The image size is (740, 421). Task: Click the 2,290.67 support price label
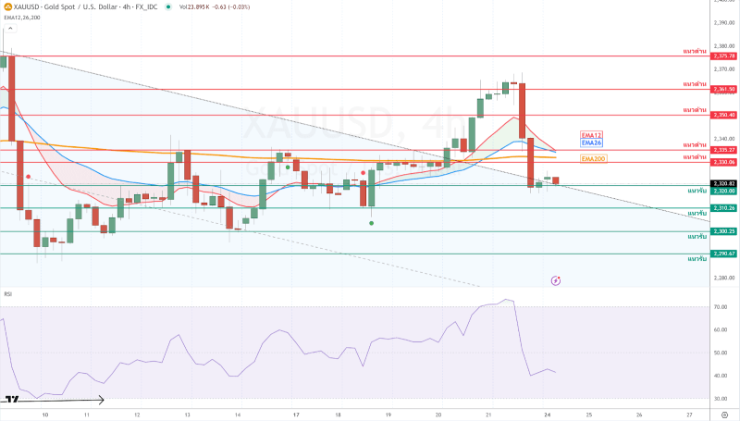point(723,254)
